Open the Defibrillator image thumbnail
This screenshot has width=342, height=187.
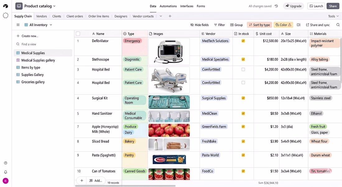(x=169, y=52)
